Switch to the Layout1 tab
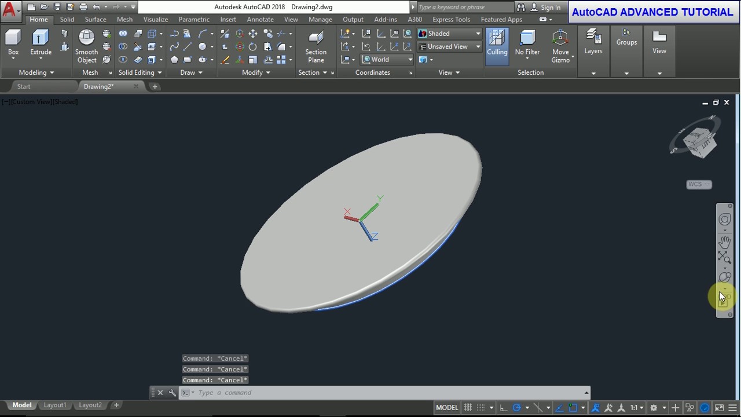741x417 pixels. (55, 405)
